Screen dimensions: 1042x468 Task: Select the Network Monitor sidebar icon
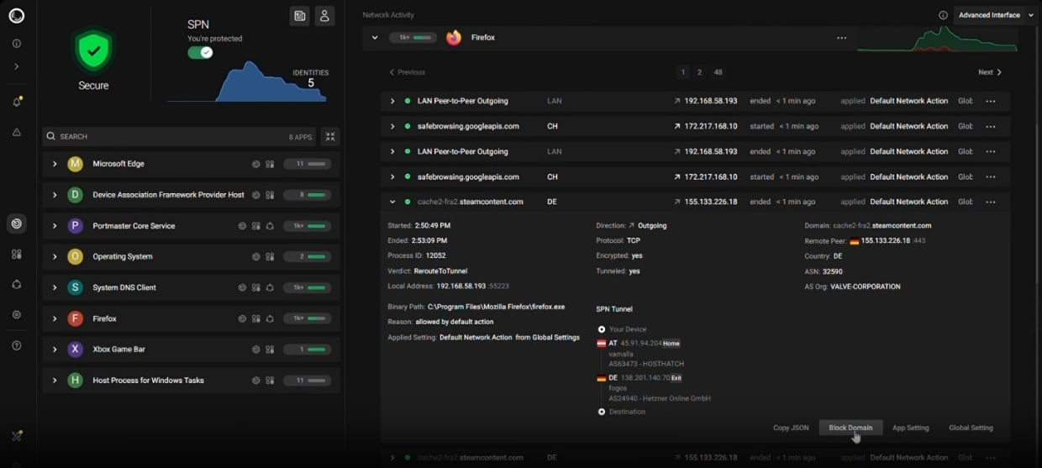click(16, 223)
